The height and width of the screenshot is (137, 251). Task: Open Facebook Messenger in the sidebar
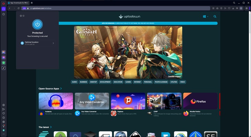click(3, 58)
